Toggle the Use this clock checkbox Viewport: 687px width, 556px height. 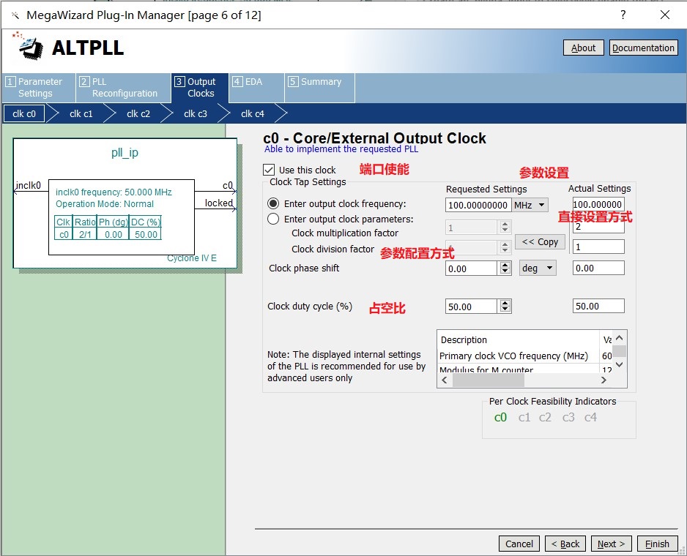(x=270, y=170)
